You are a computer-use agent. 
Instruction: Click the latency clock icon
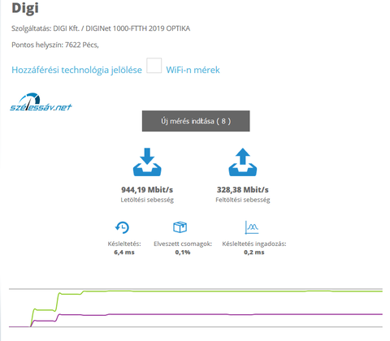point(122,227)
